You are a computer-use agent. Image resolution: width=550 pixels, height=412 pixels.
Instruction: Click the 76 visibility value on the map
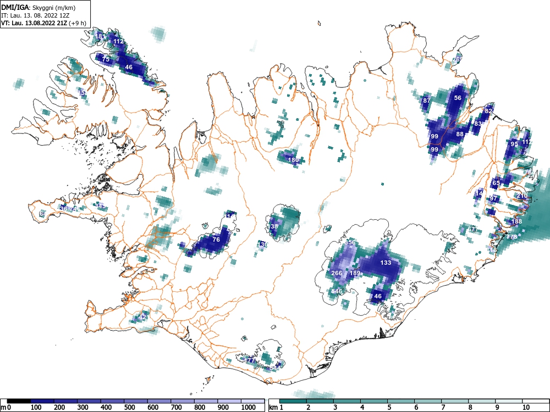click(x=216, y=240)
